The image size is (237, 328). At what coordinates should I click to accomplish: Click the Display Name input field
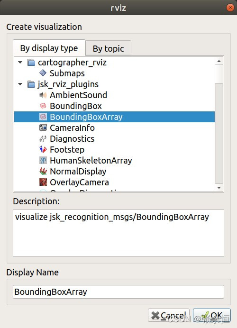point(118,292)
